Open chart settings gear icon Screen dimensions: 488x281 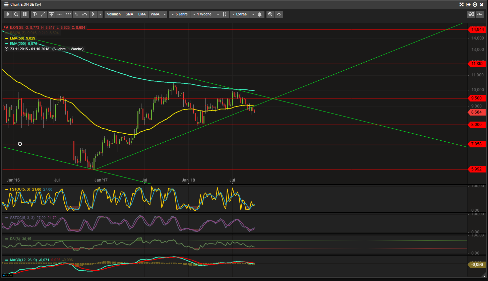point(7,14)
